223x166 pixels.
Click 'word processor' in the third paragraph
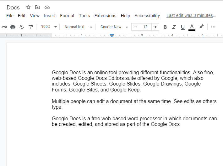tap(145, 118)
